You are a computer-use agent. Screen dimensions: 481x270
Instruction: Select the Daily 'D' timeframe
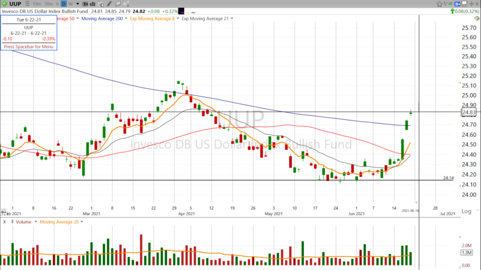click(x=64, y=4)
